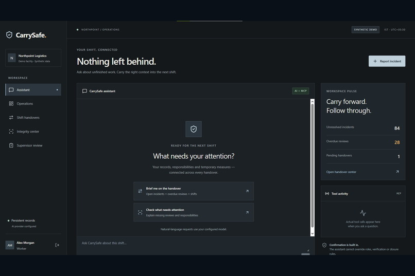Click the Unresolved incidents label
The width and height of the screenshot is (415, 276).
(x=340, y=127)
